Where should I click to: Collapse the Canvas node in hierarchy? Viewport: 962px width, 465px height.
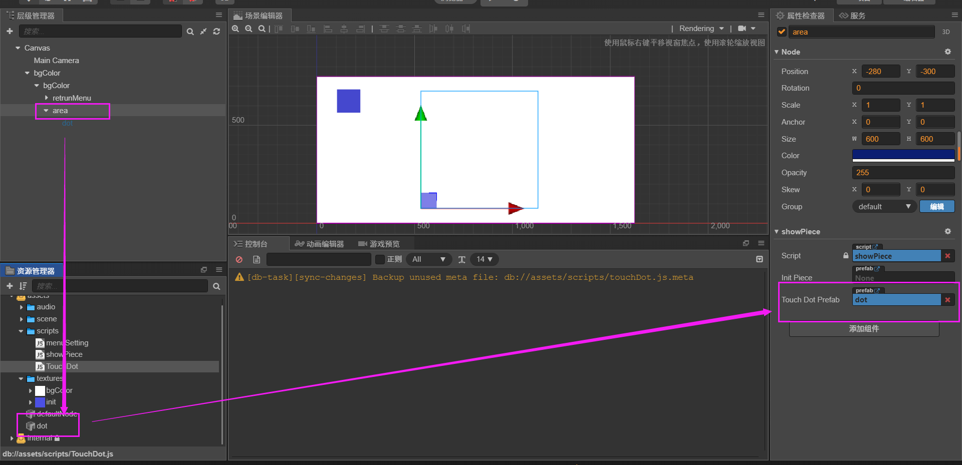(x=18, y=48)
